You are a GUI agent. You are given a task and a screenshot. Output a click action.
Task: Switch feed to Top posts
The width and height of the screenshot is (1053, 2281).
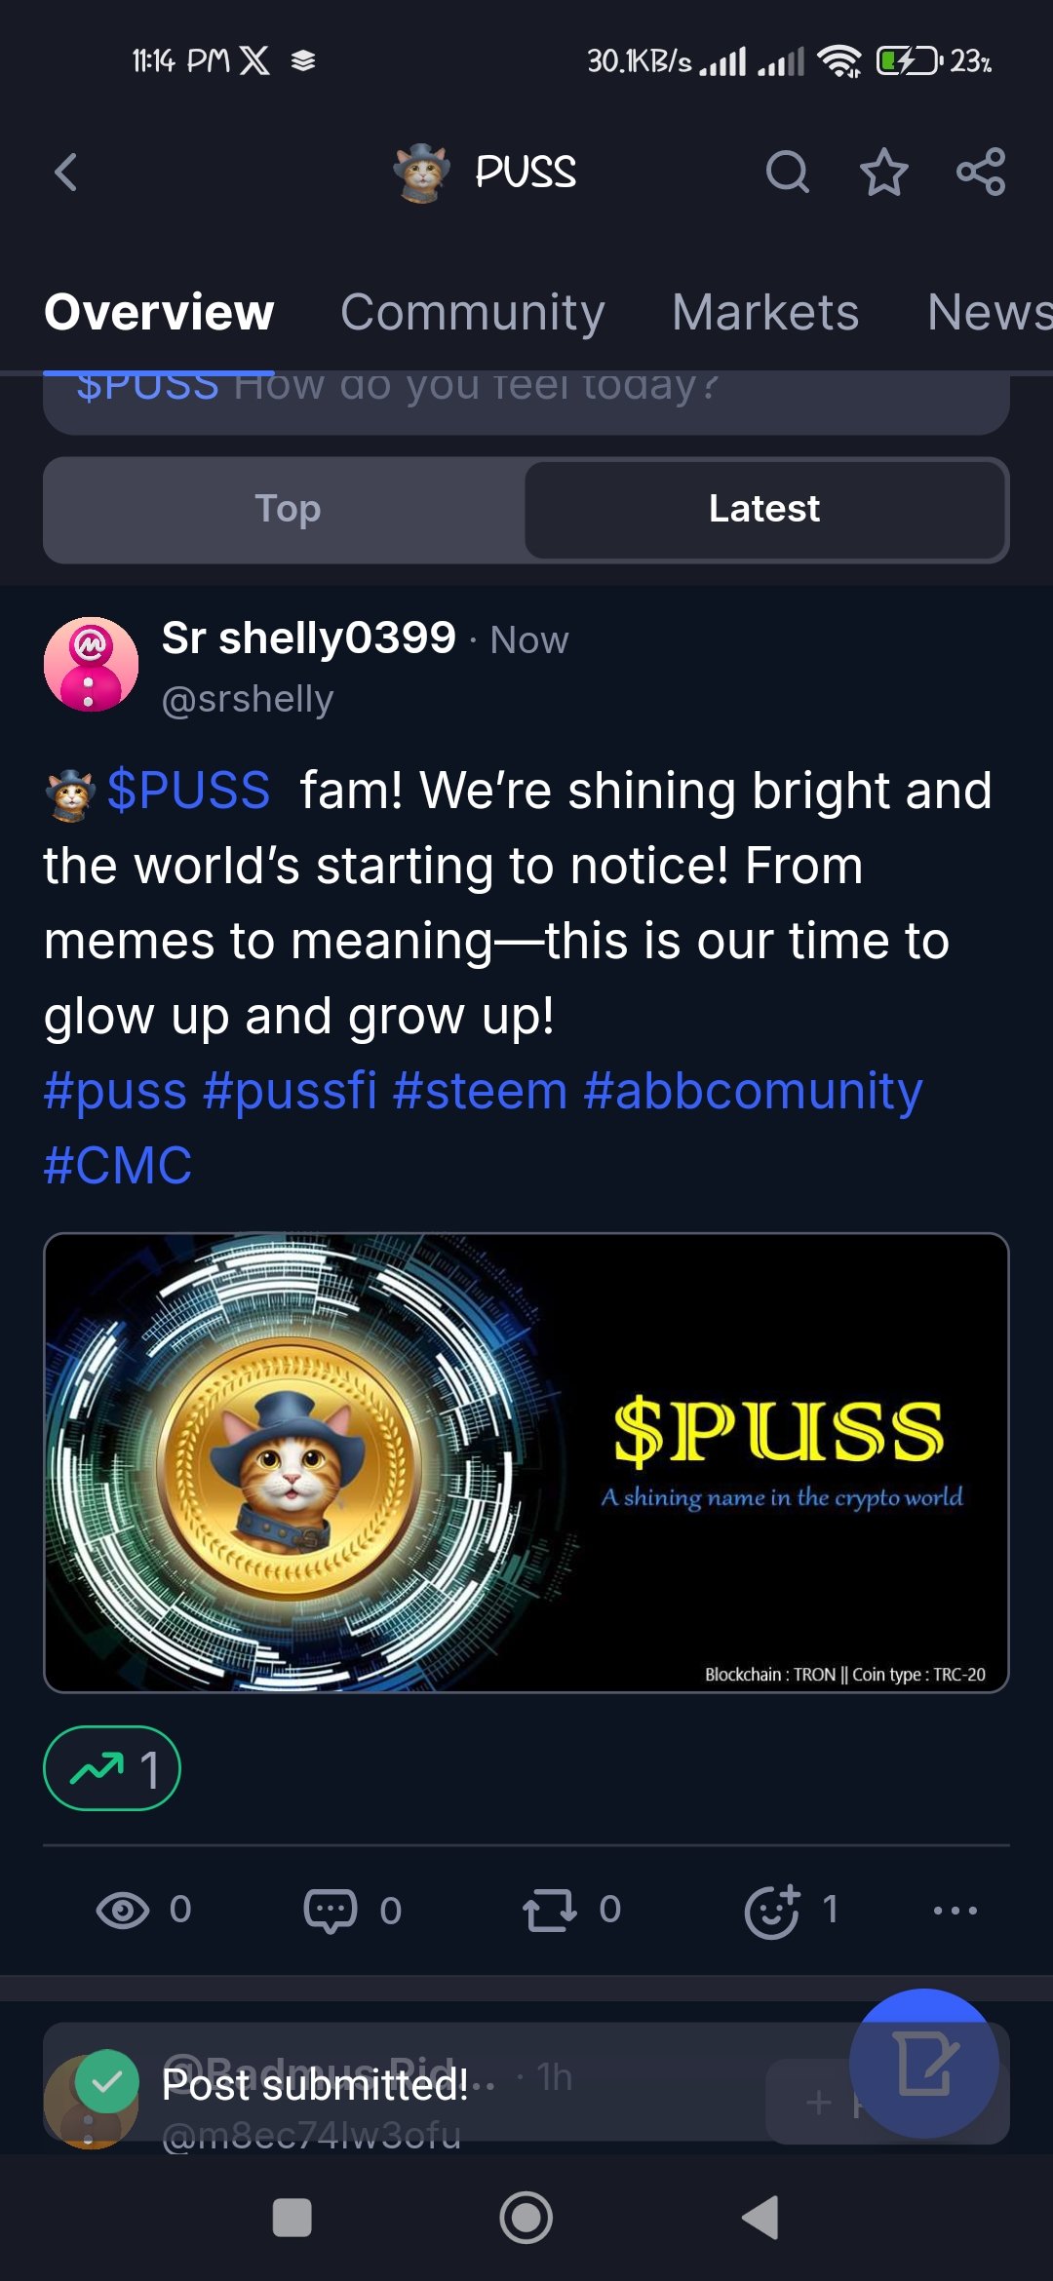288,509
